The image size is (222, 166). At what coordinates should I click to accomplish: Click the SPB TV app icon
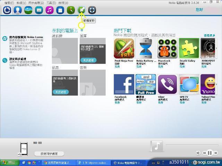[189, 84]
